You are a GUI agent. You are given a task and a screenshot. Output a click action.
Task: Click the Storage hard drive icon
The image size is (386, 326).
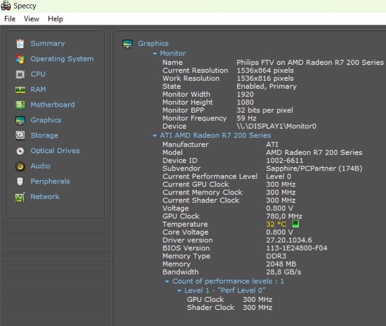20,135
